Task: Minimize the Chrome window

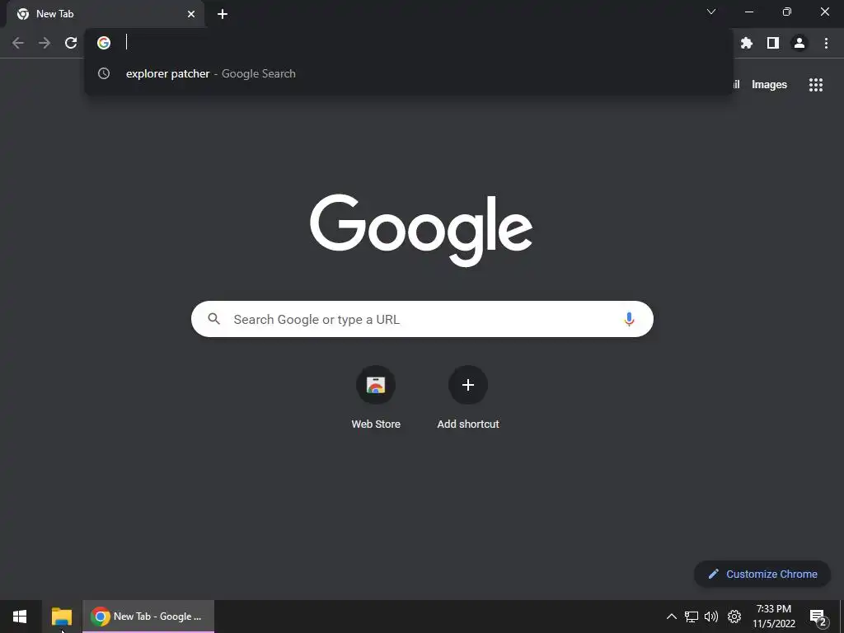Action: tap(748, 12)
